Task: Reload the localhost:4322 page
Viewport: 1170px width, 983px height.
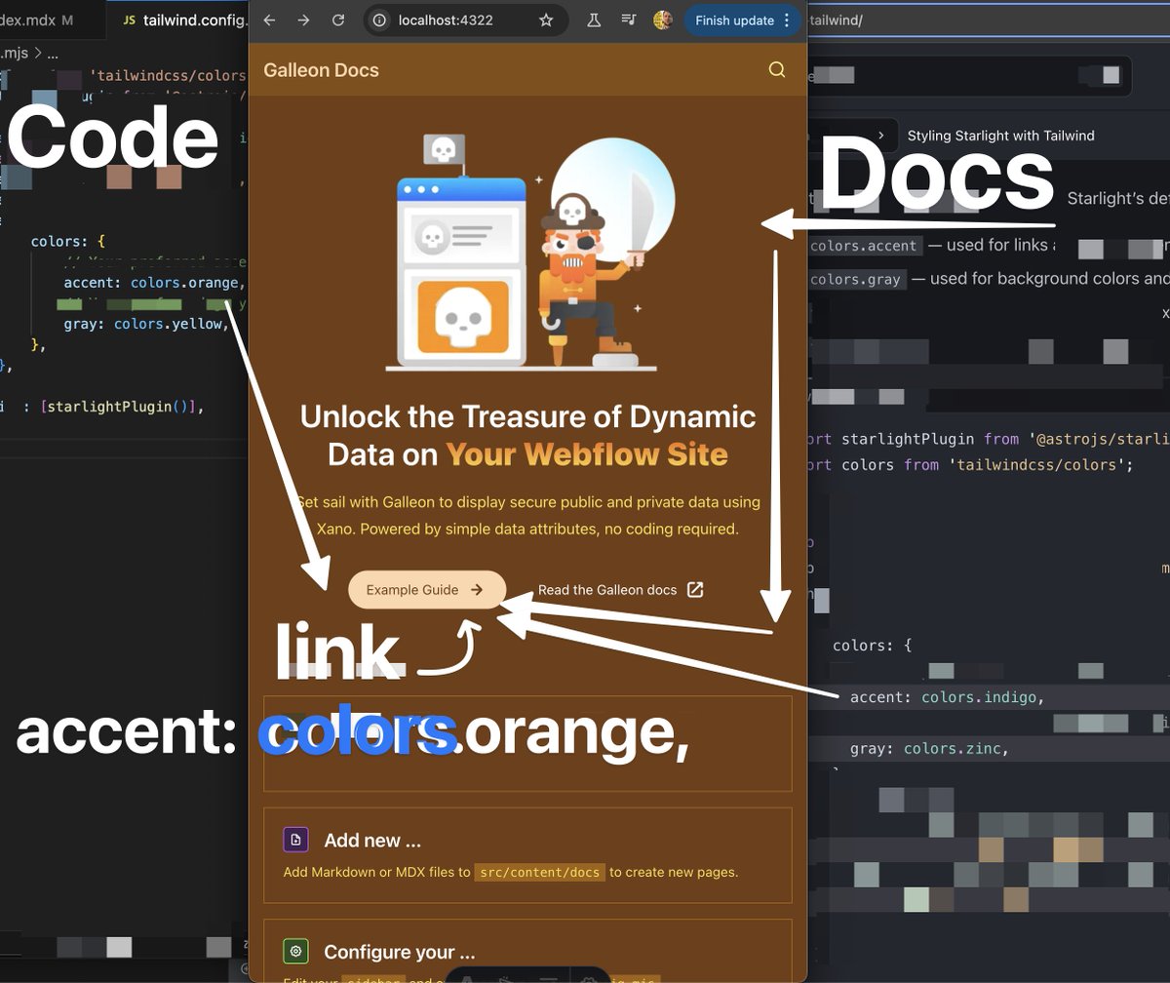Action: coord(338,20)
